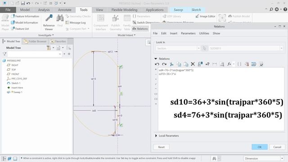The width and height of the screenshot is (288, 162).
Task: Clear the Model Tree search with X
Action: [x=60, y=54]
